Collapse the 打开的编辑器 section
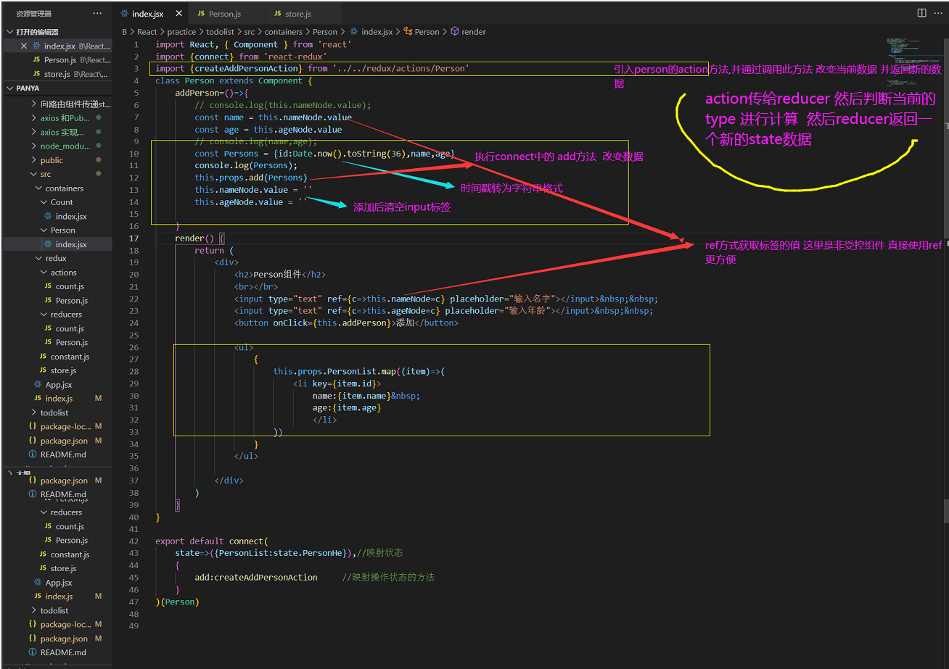 37,32
